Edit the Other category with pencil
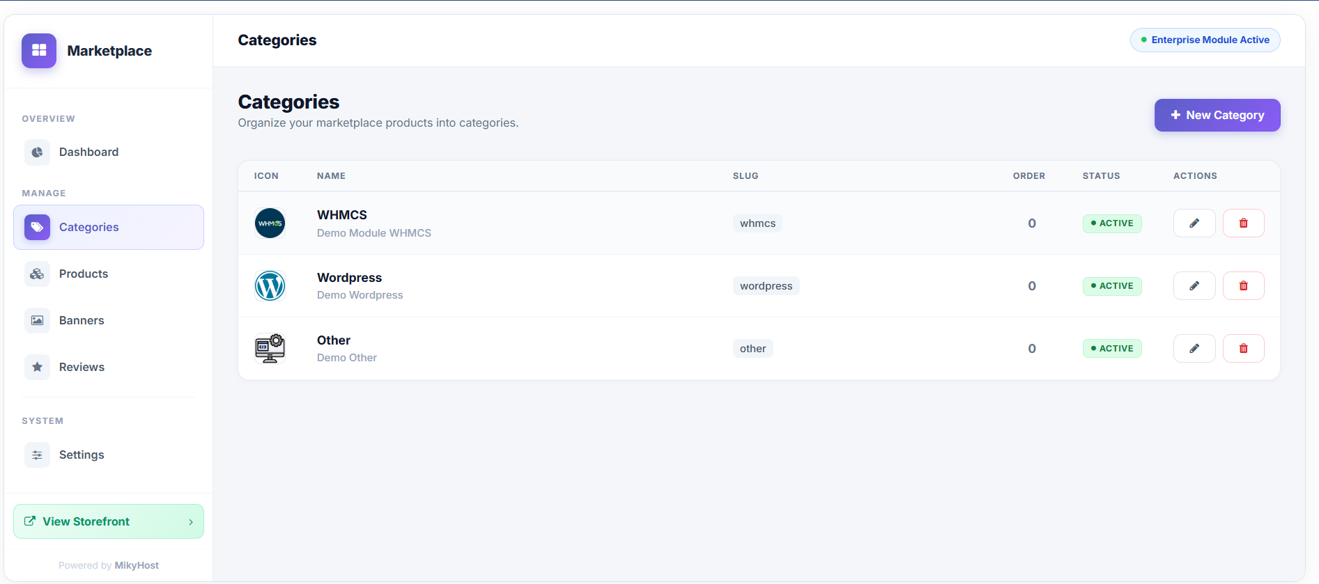This screenshot has height=584, width=1319. tap(1194, 349)
